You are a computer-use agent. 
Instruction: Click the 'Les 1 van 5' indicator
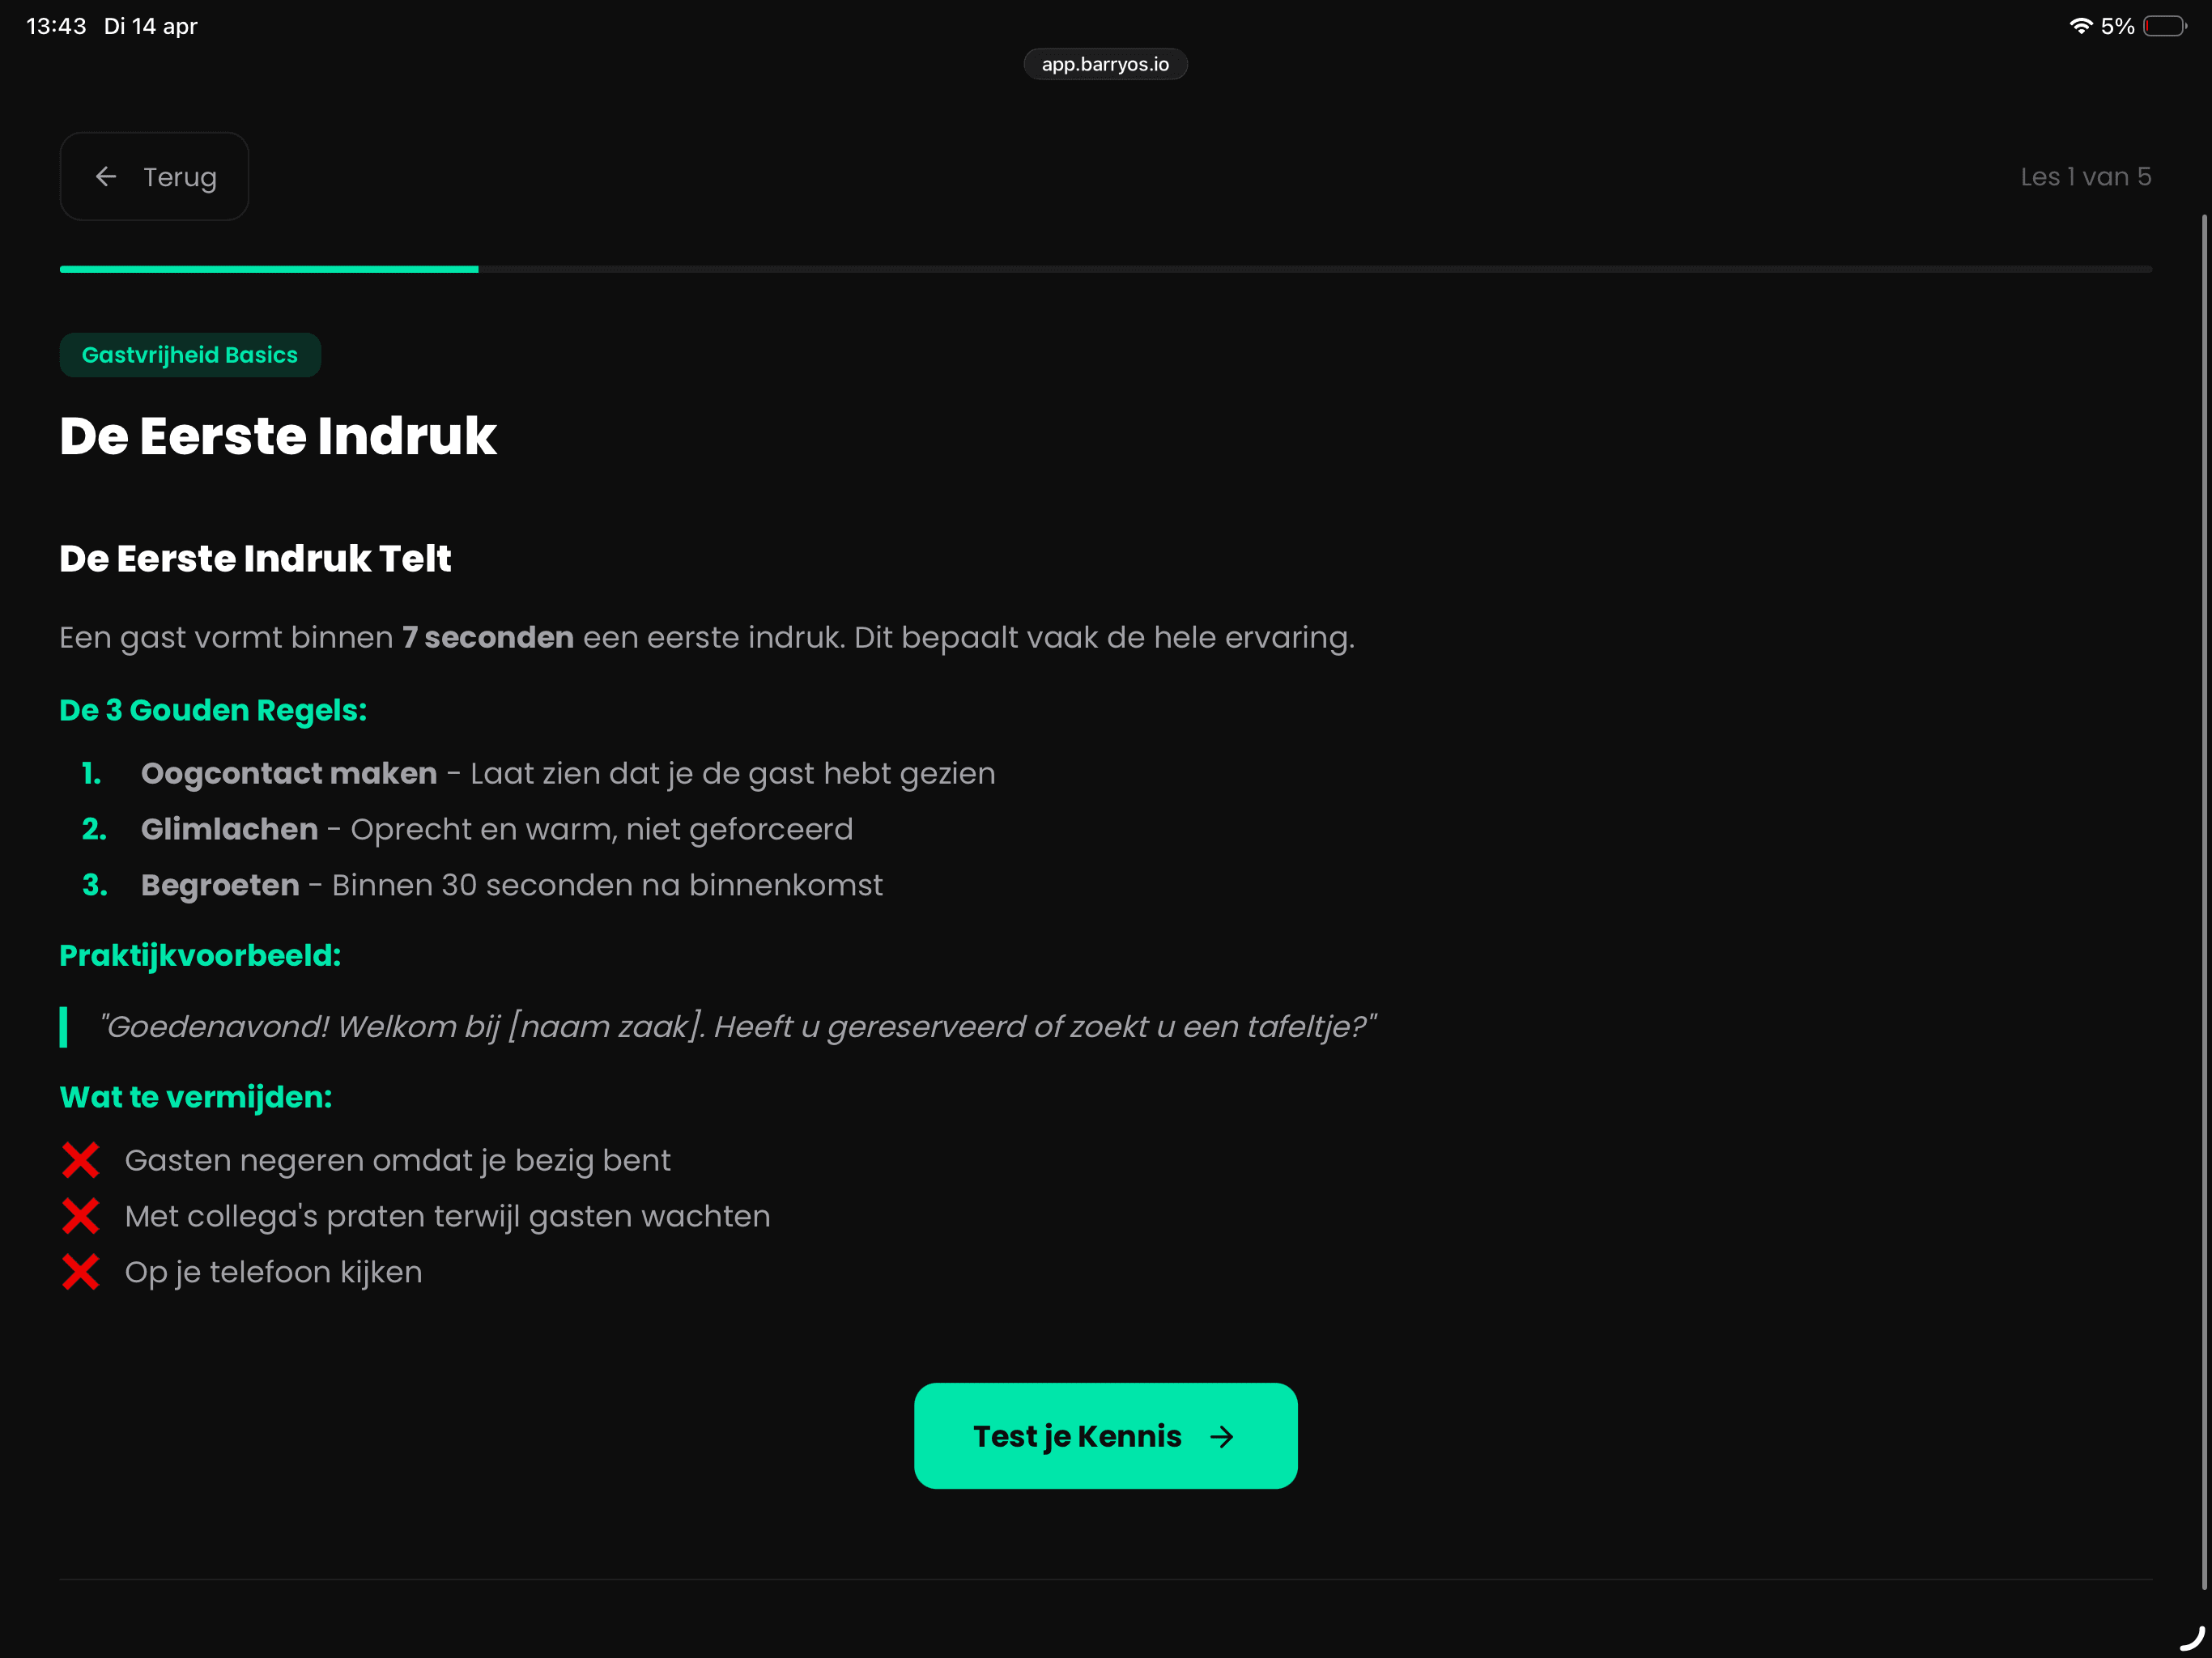(x=2085, y=177)
